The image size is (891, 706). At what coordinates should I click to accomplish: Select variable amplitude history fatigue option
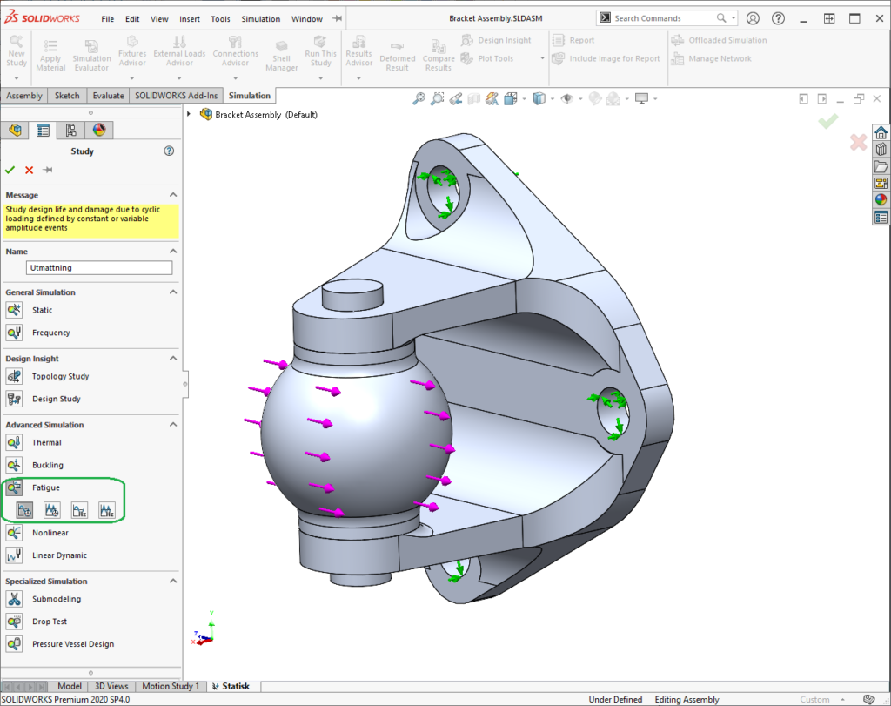tap(52, 510)
